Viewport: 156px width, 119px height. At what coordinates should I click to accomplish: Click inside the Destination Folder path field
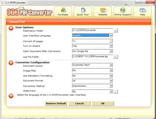click(x=92, y=30)
